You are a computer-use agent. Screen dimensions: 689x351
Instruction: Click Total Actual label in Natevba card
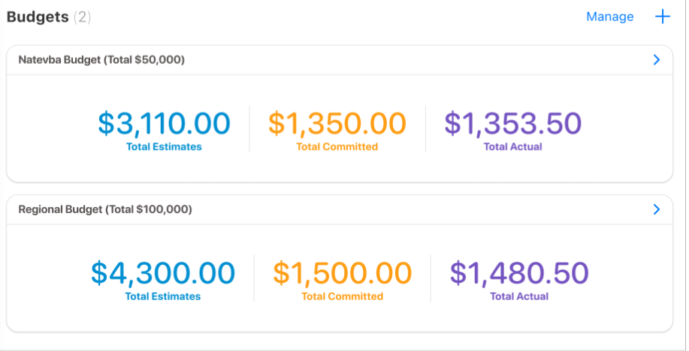point(513,147)
